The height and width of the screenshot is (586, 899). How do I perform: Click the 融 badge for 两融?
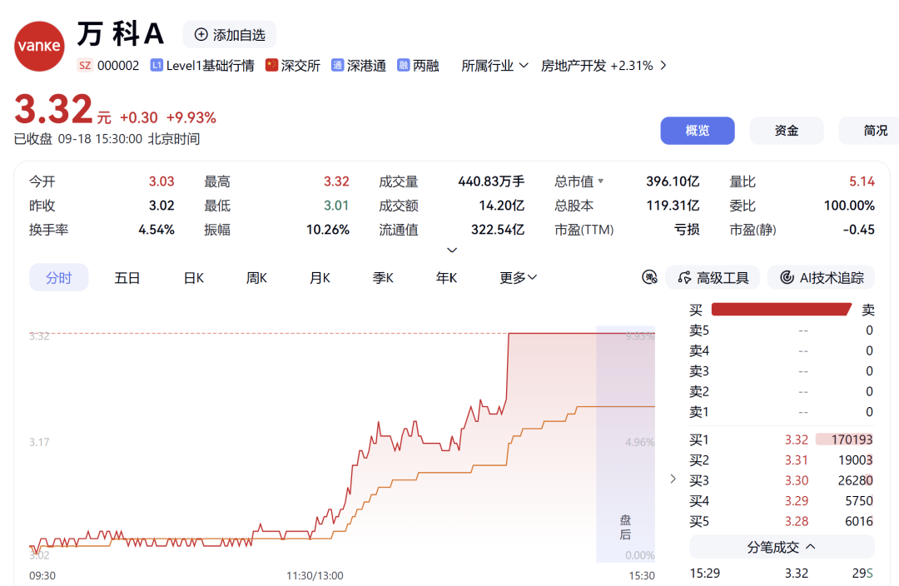pos(404,66)
